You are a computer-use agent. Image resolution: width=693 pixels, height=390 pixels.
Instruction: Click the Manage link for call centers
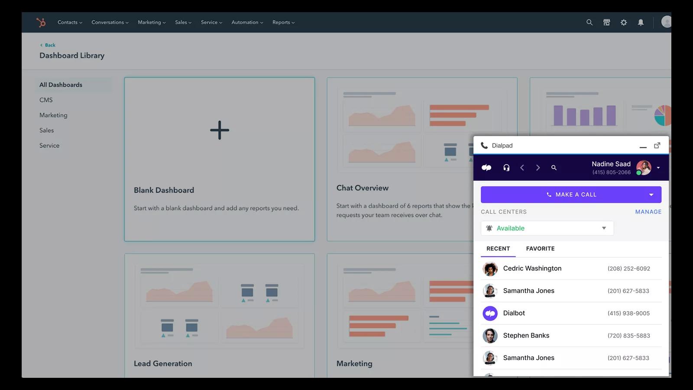[x=648, y=211]
